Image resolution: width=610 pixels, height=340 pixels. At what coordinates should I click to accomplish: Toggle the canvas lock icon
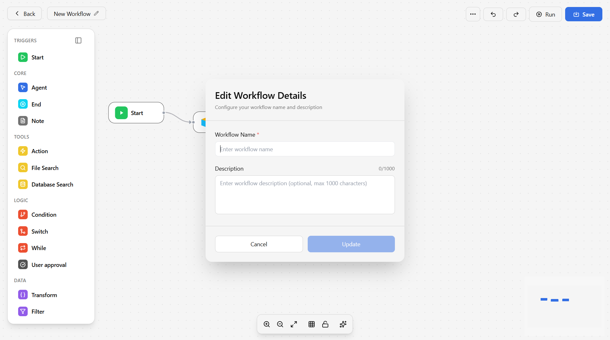(x=325, y=324)
